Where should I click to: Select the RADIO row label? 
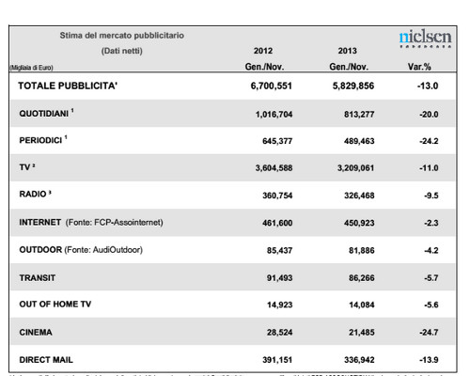(35, 194)
